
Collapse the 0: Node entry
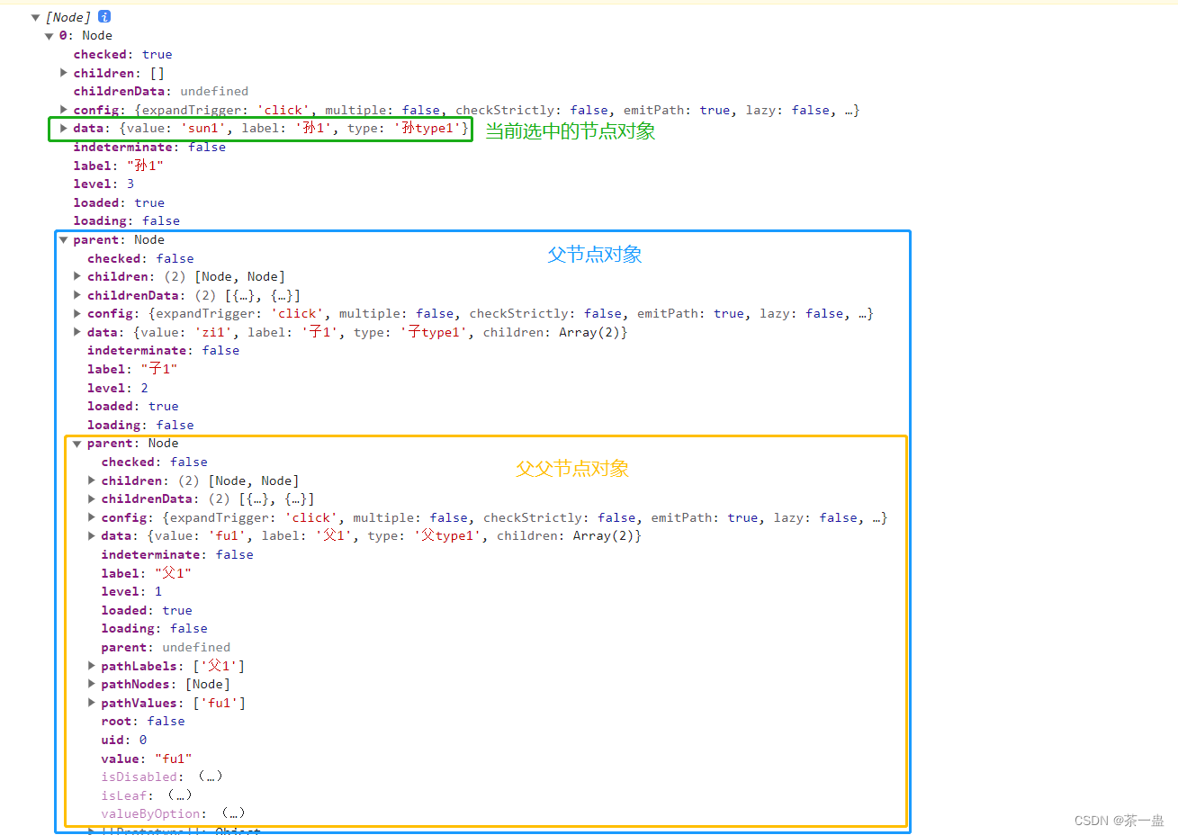pyautogui.click(x=49, y=36)
